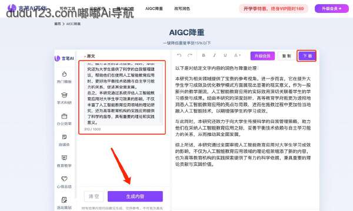Click the 开学季特惠 VIP promotion banner
The image size is (353, 211).
(274, 9)
